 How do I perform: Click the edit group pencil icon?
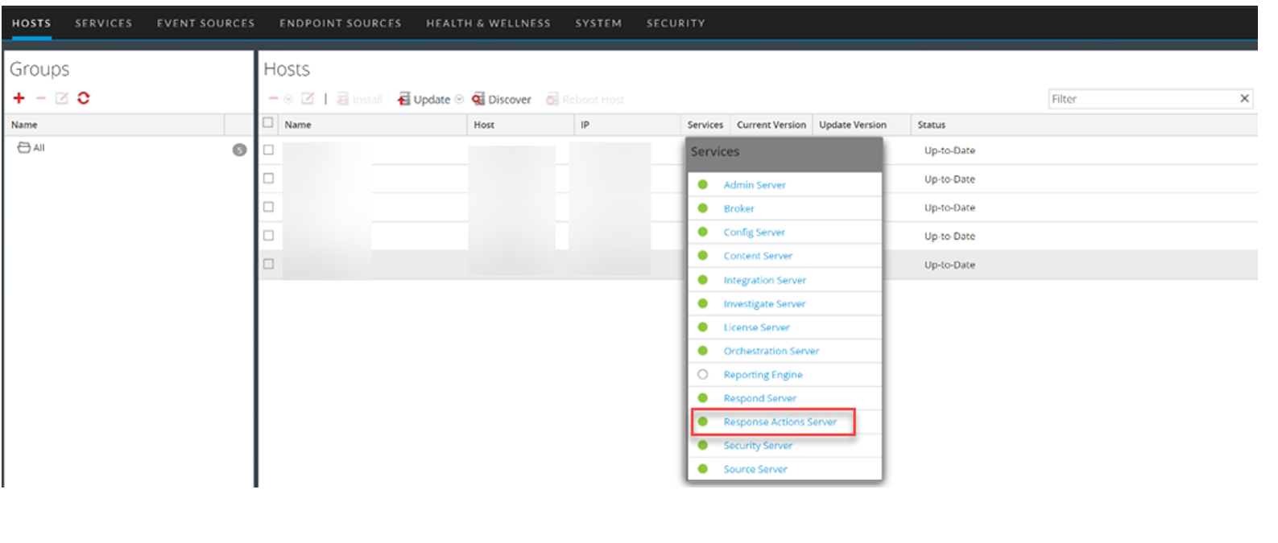point(62,98)
